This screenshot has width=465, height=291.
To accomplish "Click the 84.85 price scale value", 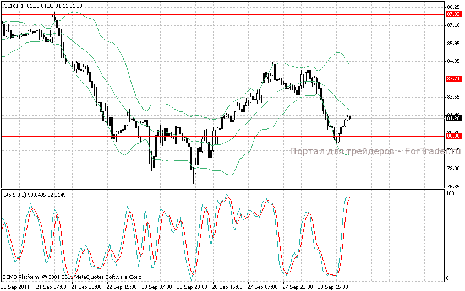I will (x=453, y=61).
